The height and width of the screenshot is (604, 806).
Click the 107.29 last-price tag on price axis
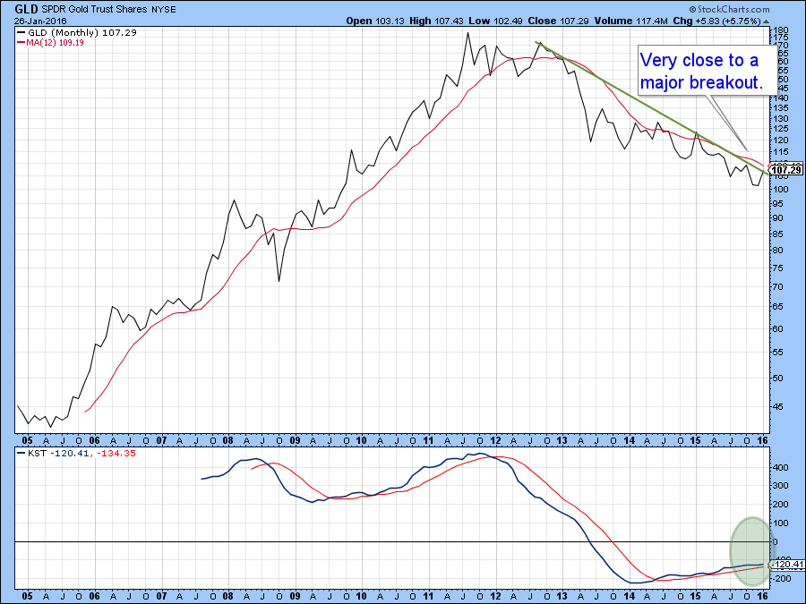pyautogui.click(x=786, y=170)
